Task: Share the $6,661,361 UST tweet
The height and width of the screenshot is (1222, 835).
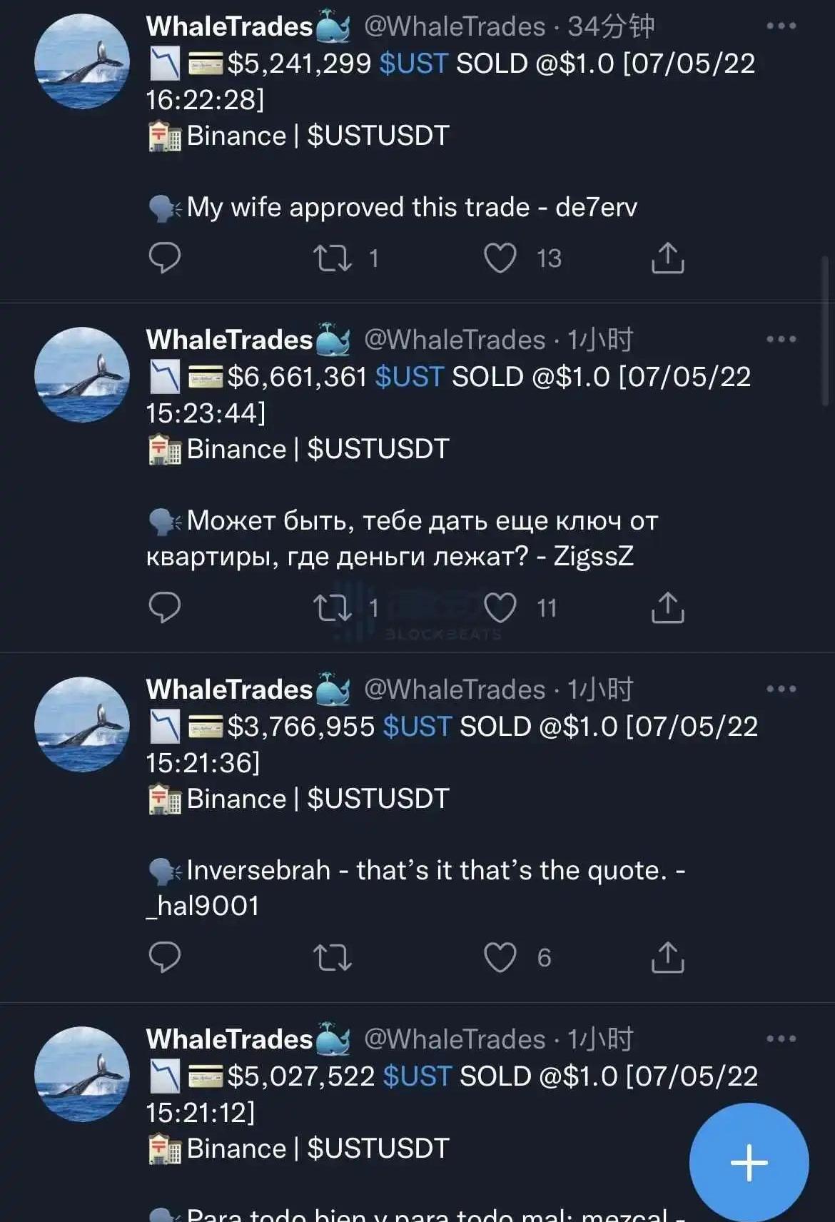Action: pos(667,607)
